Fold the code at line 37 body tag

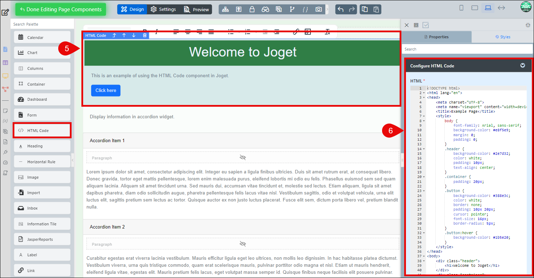[424, 256]
